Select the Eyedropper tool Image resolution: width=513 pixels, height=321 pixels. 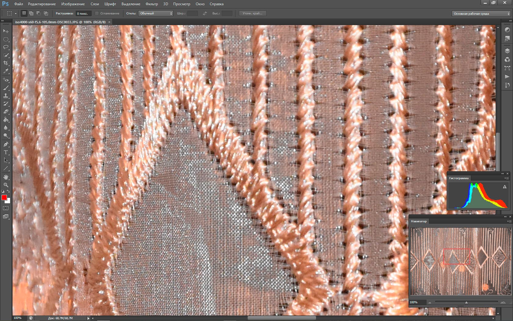pos(6,71)
